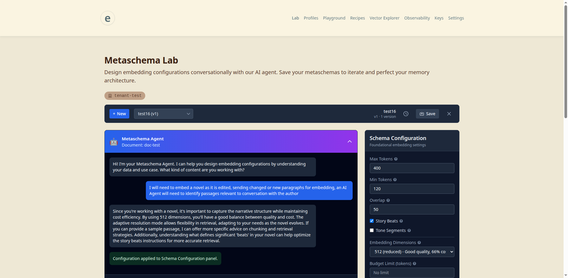568x278 pixels.
Task: Click the circular 'e' logo
Action: 107,18
